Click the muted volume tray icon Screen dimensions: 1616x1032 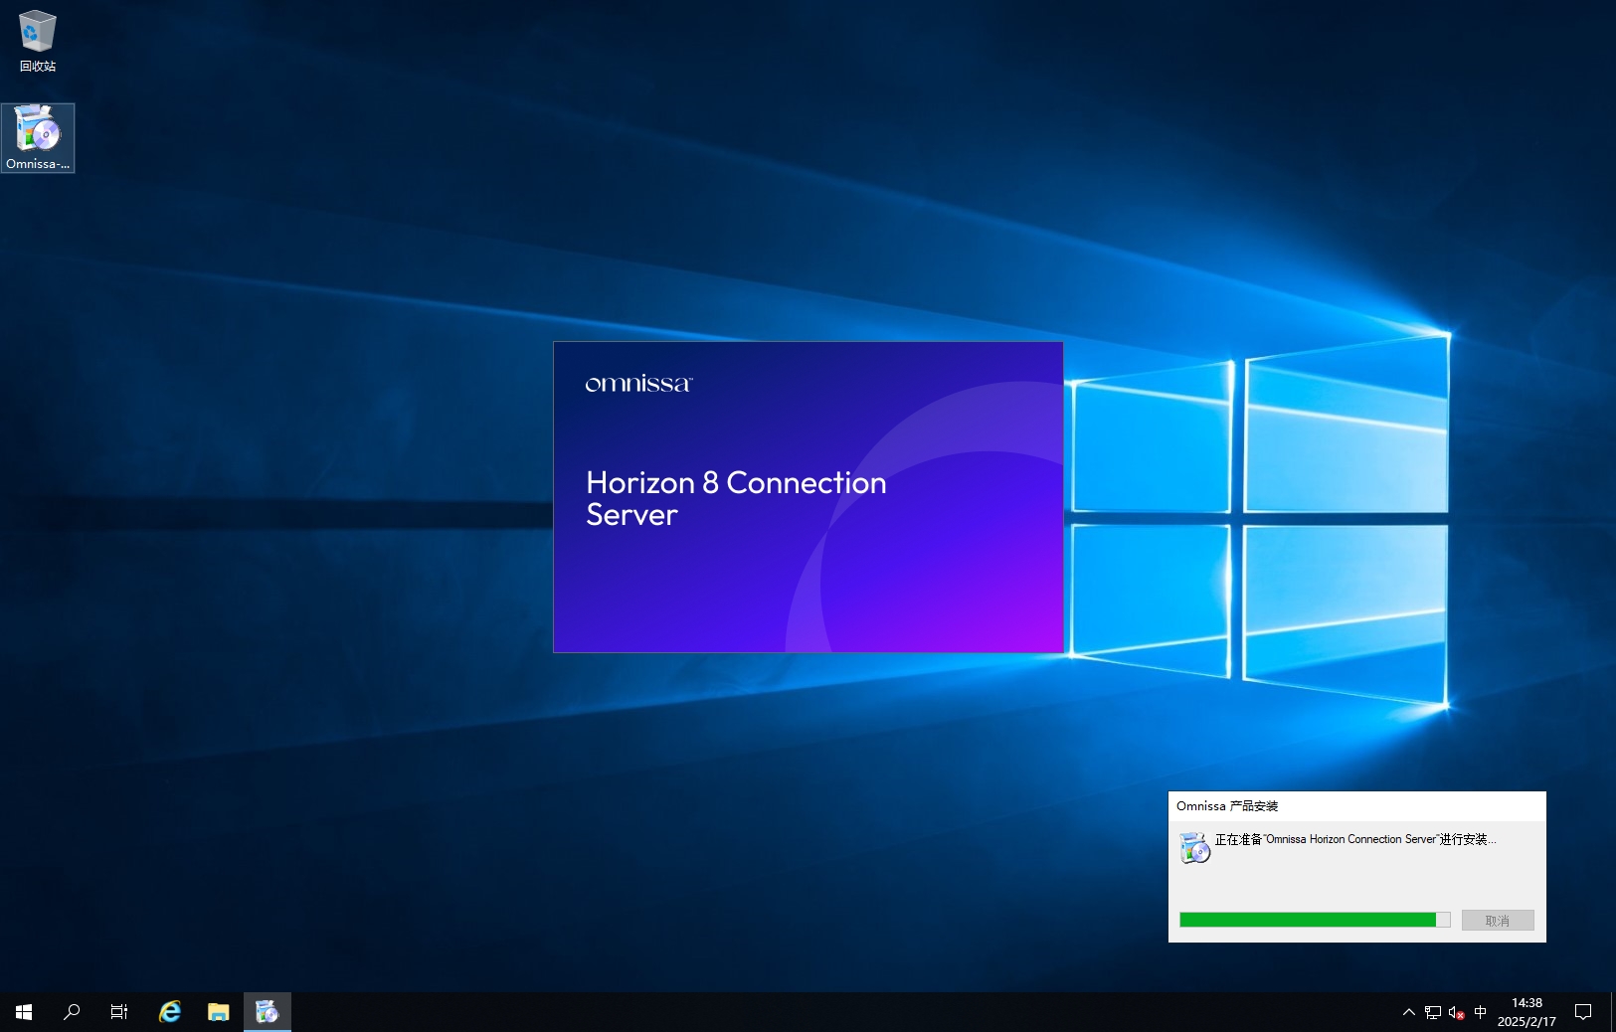point(1456,1012)
